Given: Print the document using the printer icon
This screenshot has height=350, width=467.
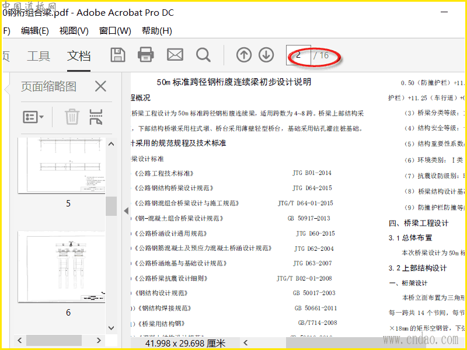Looking at the screenshot, I should (145, 55).
